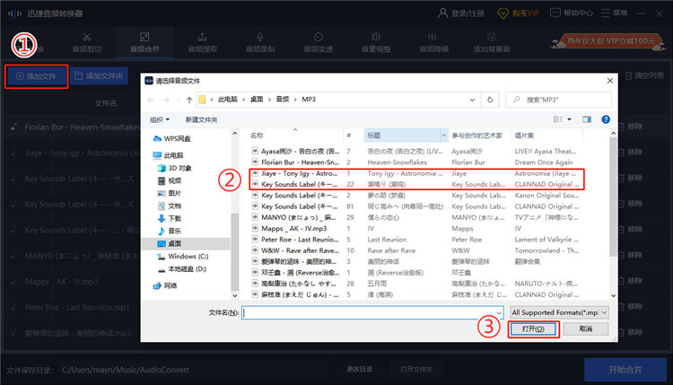Click the 添加文件 add file button
This screenshot has height=385, width=673.
click(x=37, y=76)
